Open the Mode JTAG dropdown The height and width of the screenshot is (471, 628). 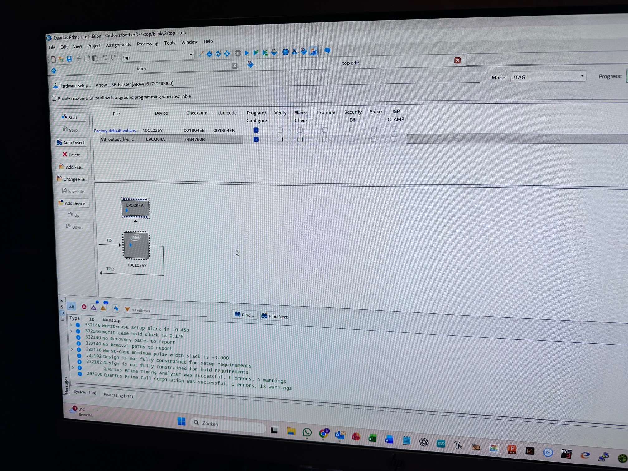(x=582, y=76)
